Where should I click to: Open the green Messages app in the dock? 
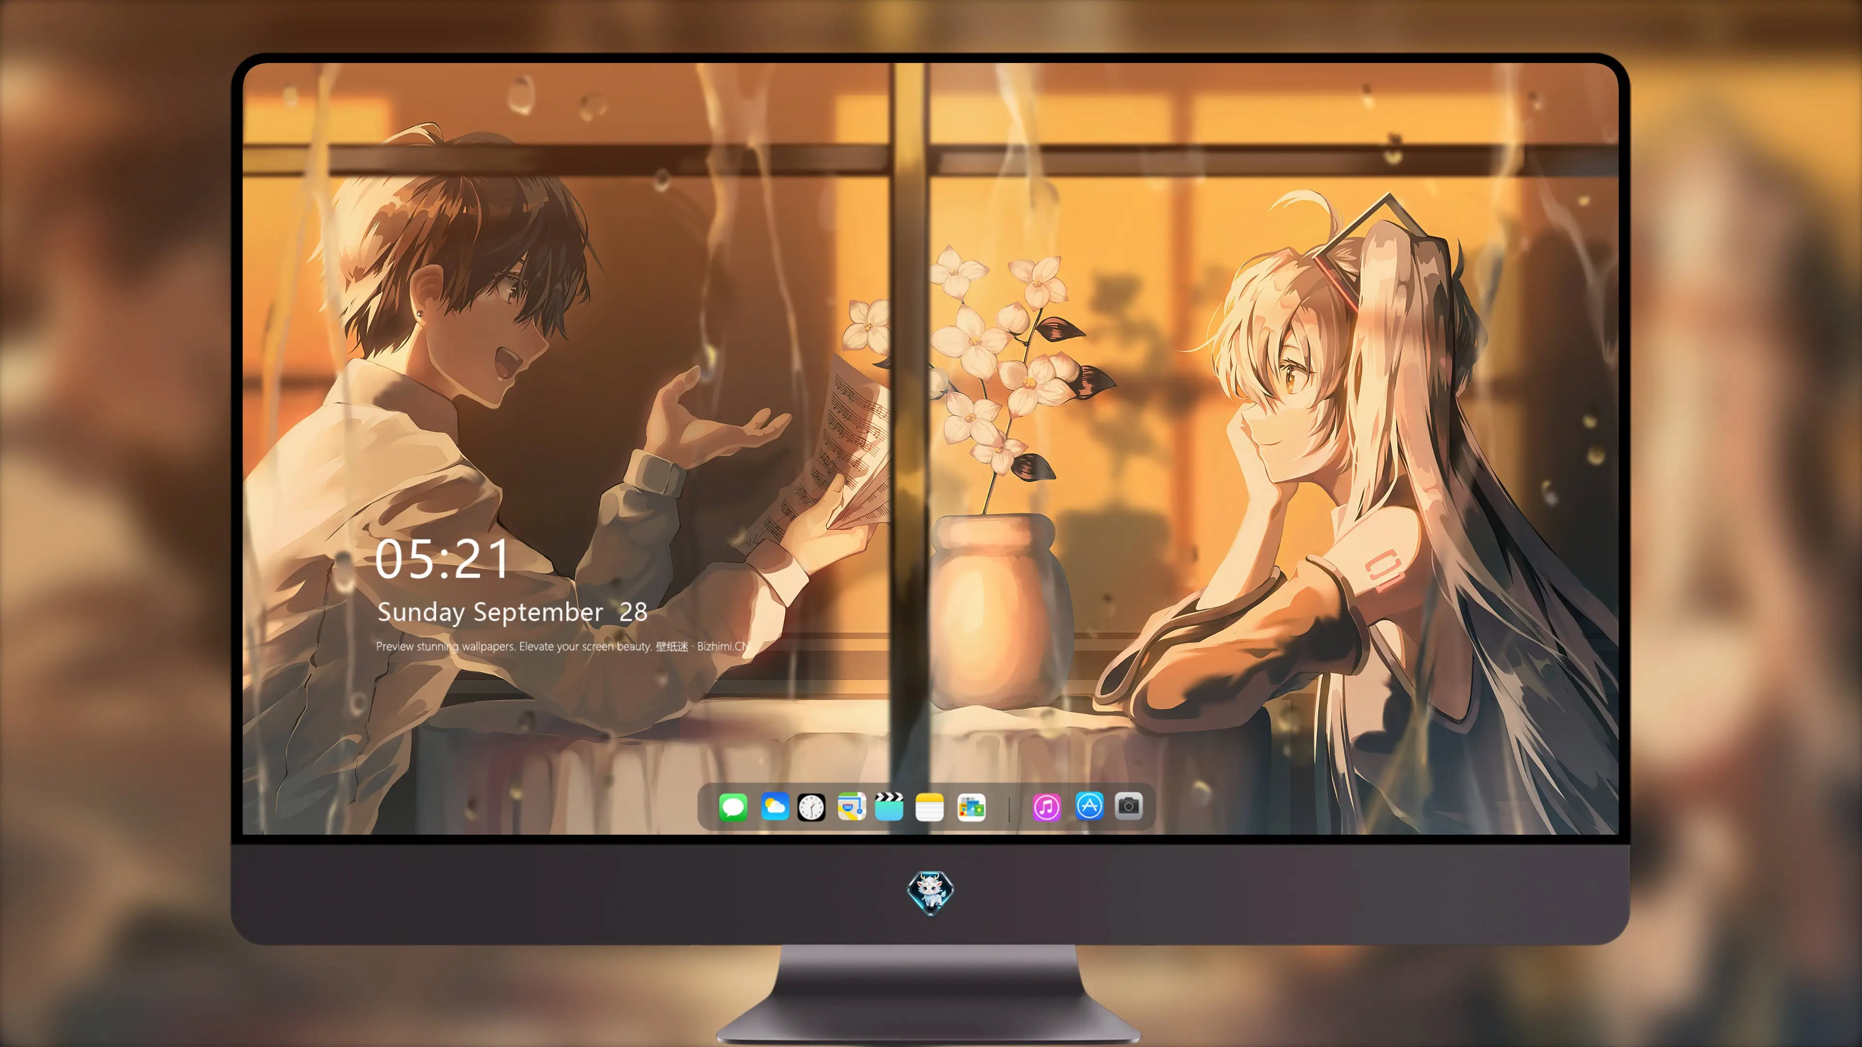733,807
